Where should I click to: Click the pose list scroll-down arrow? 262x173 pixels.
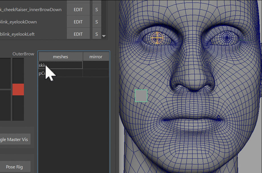(104, 36)
